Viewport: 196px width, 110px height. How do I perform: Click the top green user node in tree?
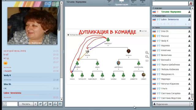pos(108,40)
